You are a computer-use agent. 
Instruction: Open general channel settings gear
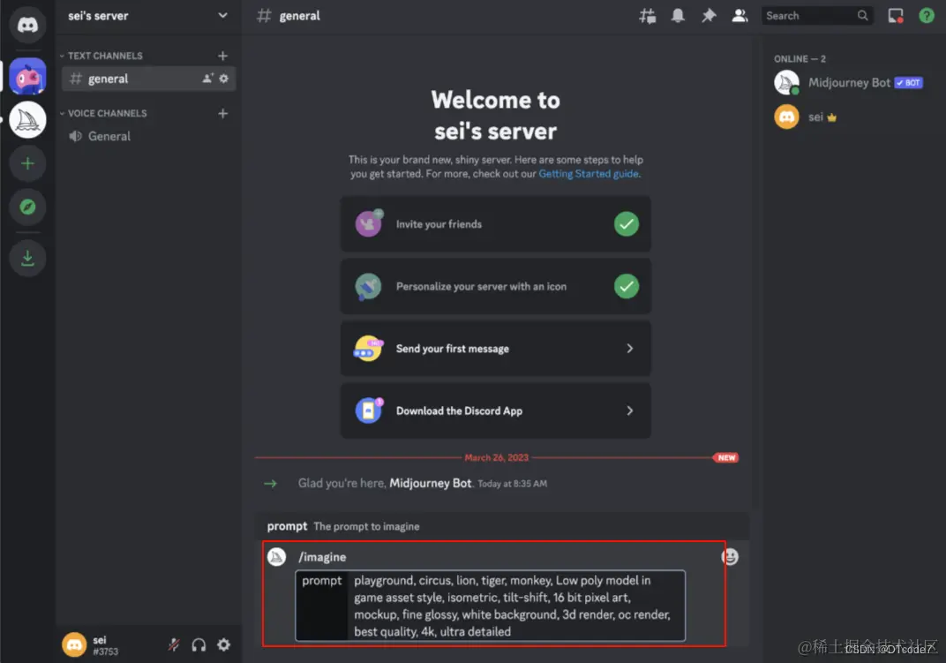point(224,79)
